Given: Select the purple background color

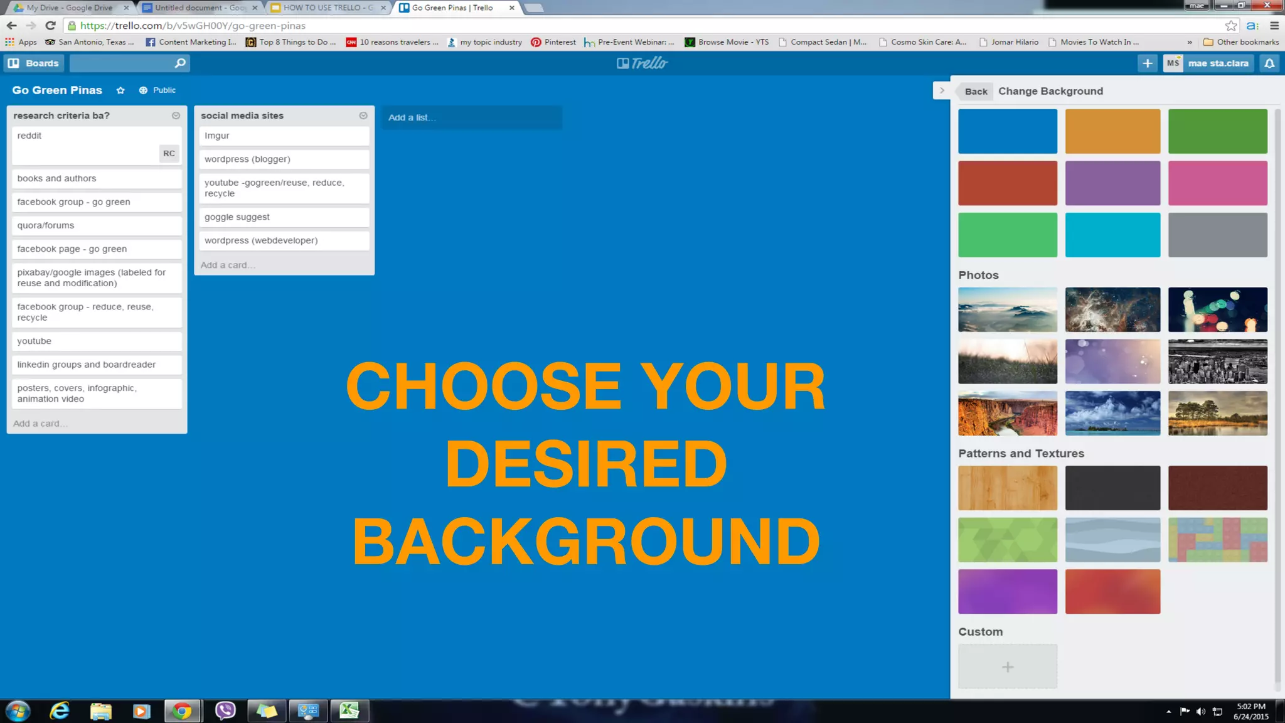Looking at the screenshot, I should click(1112, 183).
